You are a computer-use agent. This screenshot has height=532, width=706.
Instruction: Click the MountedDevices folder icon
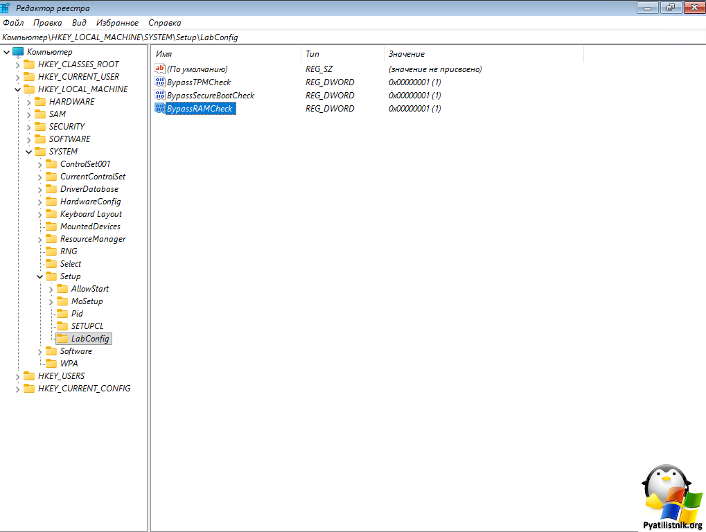click(x=51, y=227)
